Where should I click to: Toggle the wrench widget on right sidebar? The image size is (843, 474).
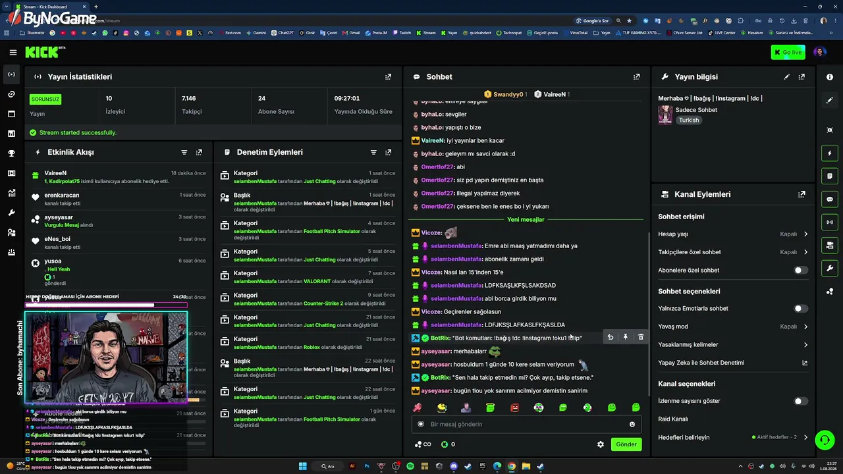coord(830,268)
